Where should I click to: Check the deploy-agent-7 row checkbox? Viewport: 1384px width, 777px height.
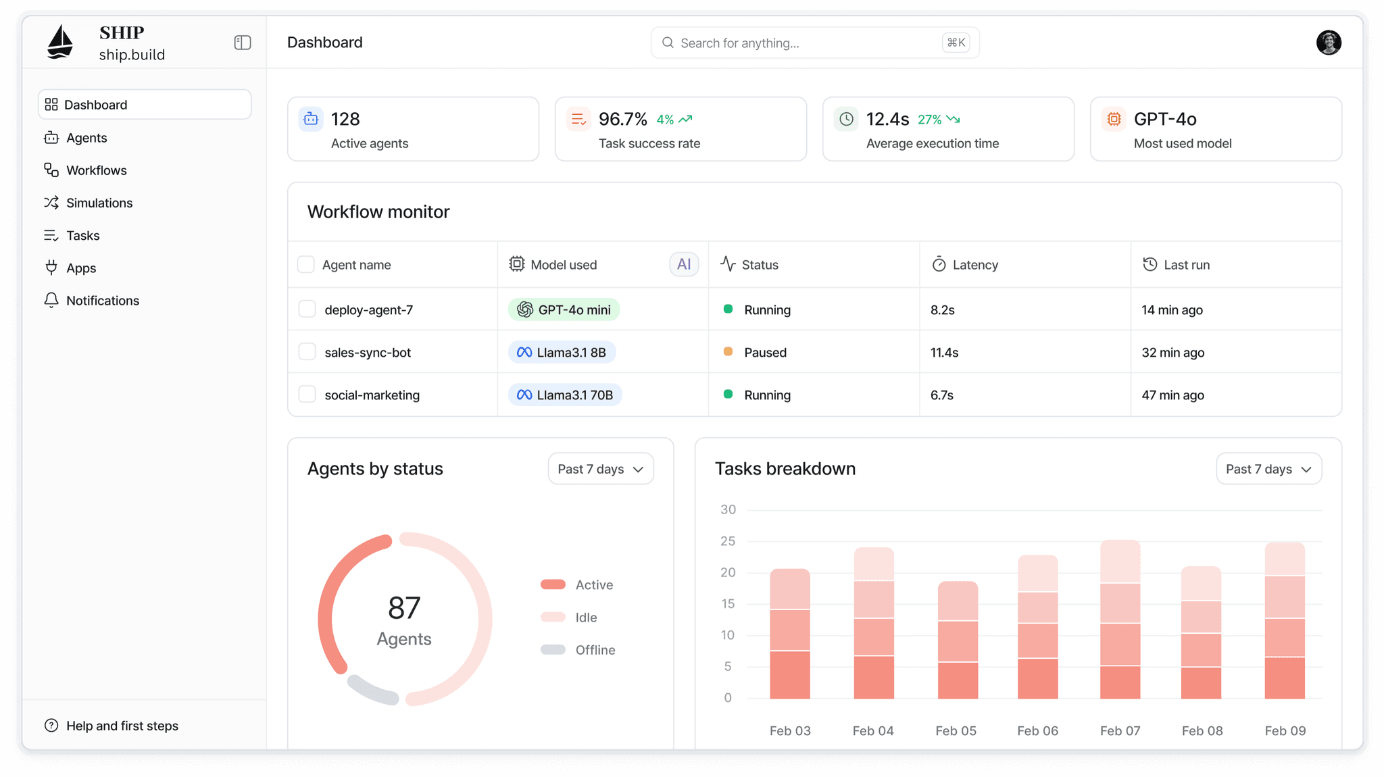307,309
